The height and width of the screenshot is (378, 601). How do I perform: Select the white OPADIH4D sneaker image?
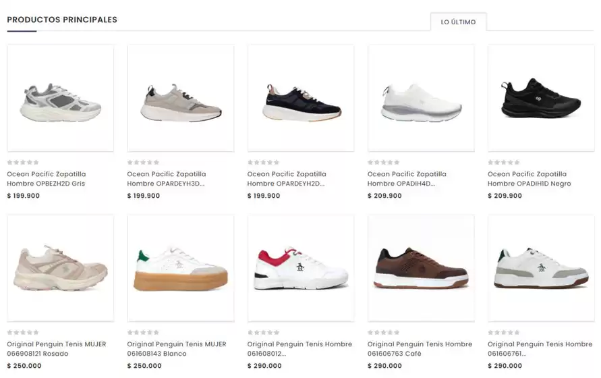(x=421, y=99)
